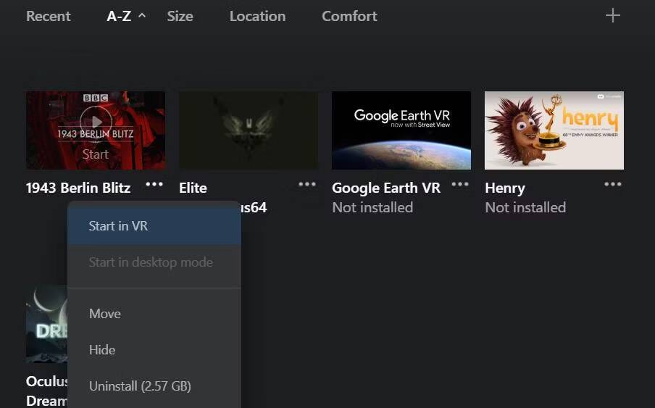
Task: Open the three-dot menu for 1943 Berlin Blitz
Action: coord(154,184)
